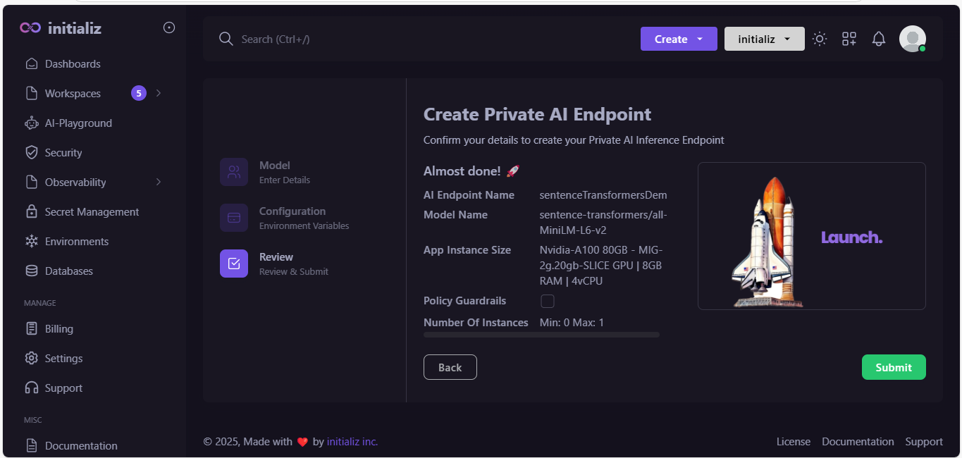962x458 pixels.
Task: Toggle the sidebar pin circle button
Action: [x=169, y=28]
